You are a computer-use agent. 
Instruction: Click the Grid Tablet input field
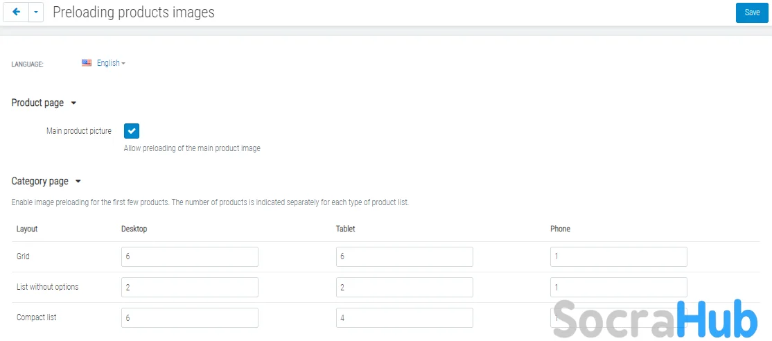tap(404, 256)
